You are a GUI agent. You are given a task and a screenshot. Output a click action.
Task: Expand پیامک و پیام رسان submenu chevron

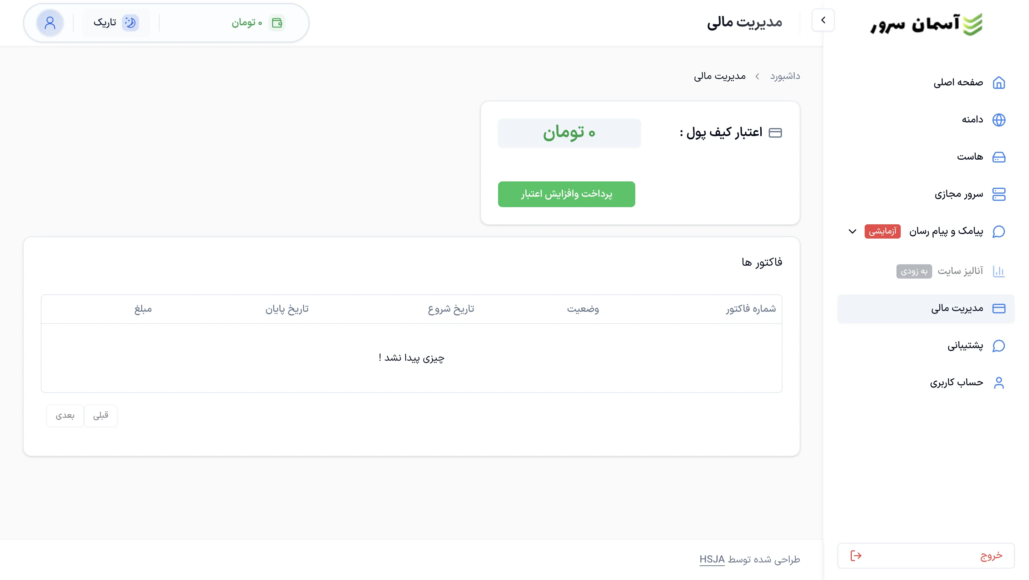click(x=853, y=231)
